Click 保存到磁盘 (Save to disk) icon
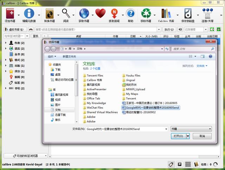This screenshot has height=170, width=225. [188, 13]
